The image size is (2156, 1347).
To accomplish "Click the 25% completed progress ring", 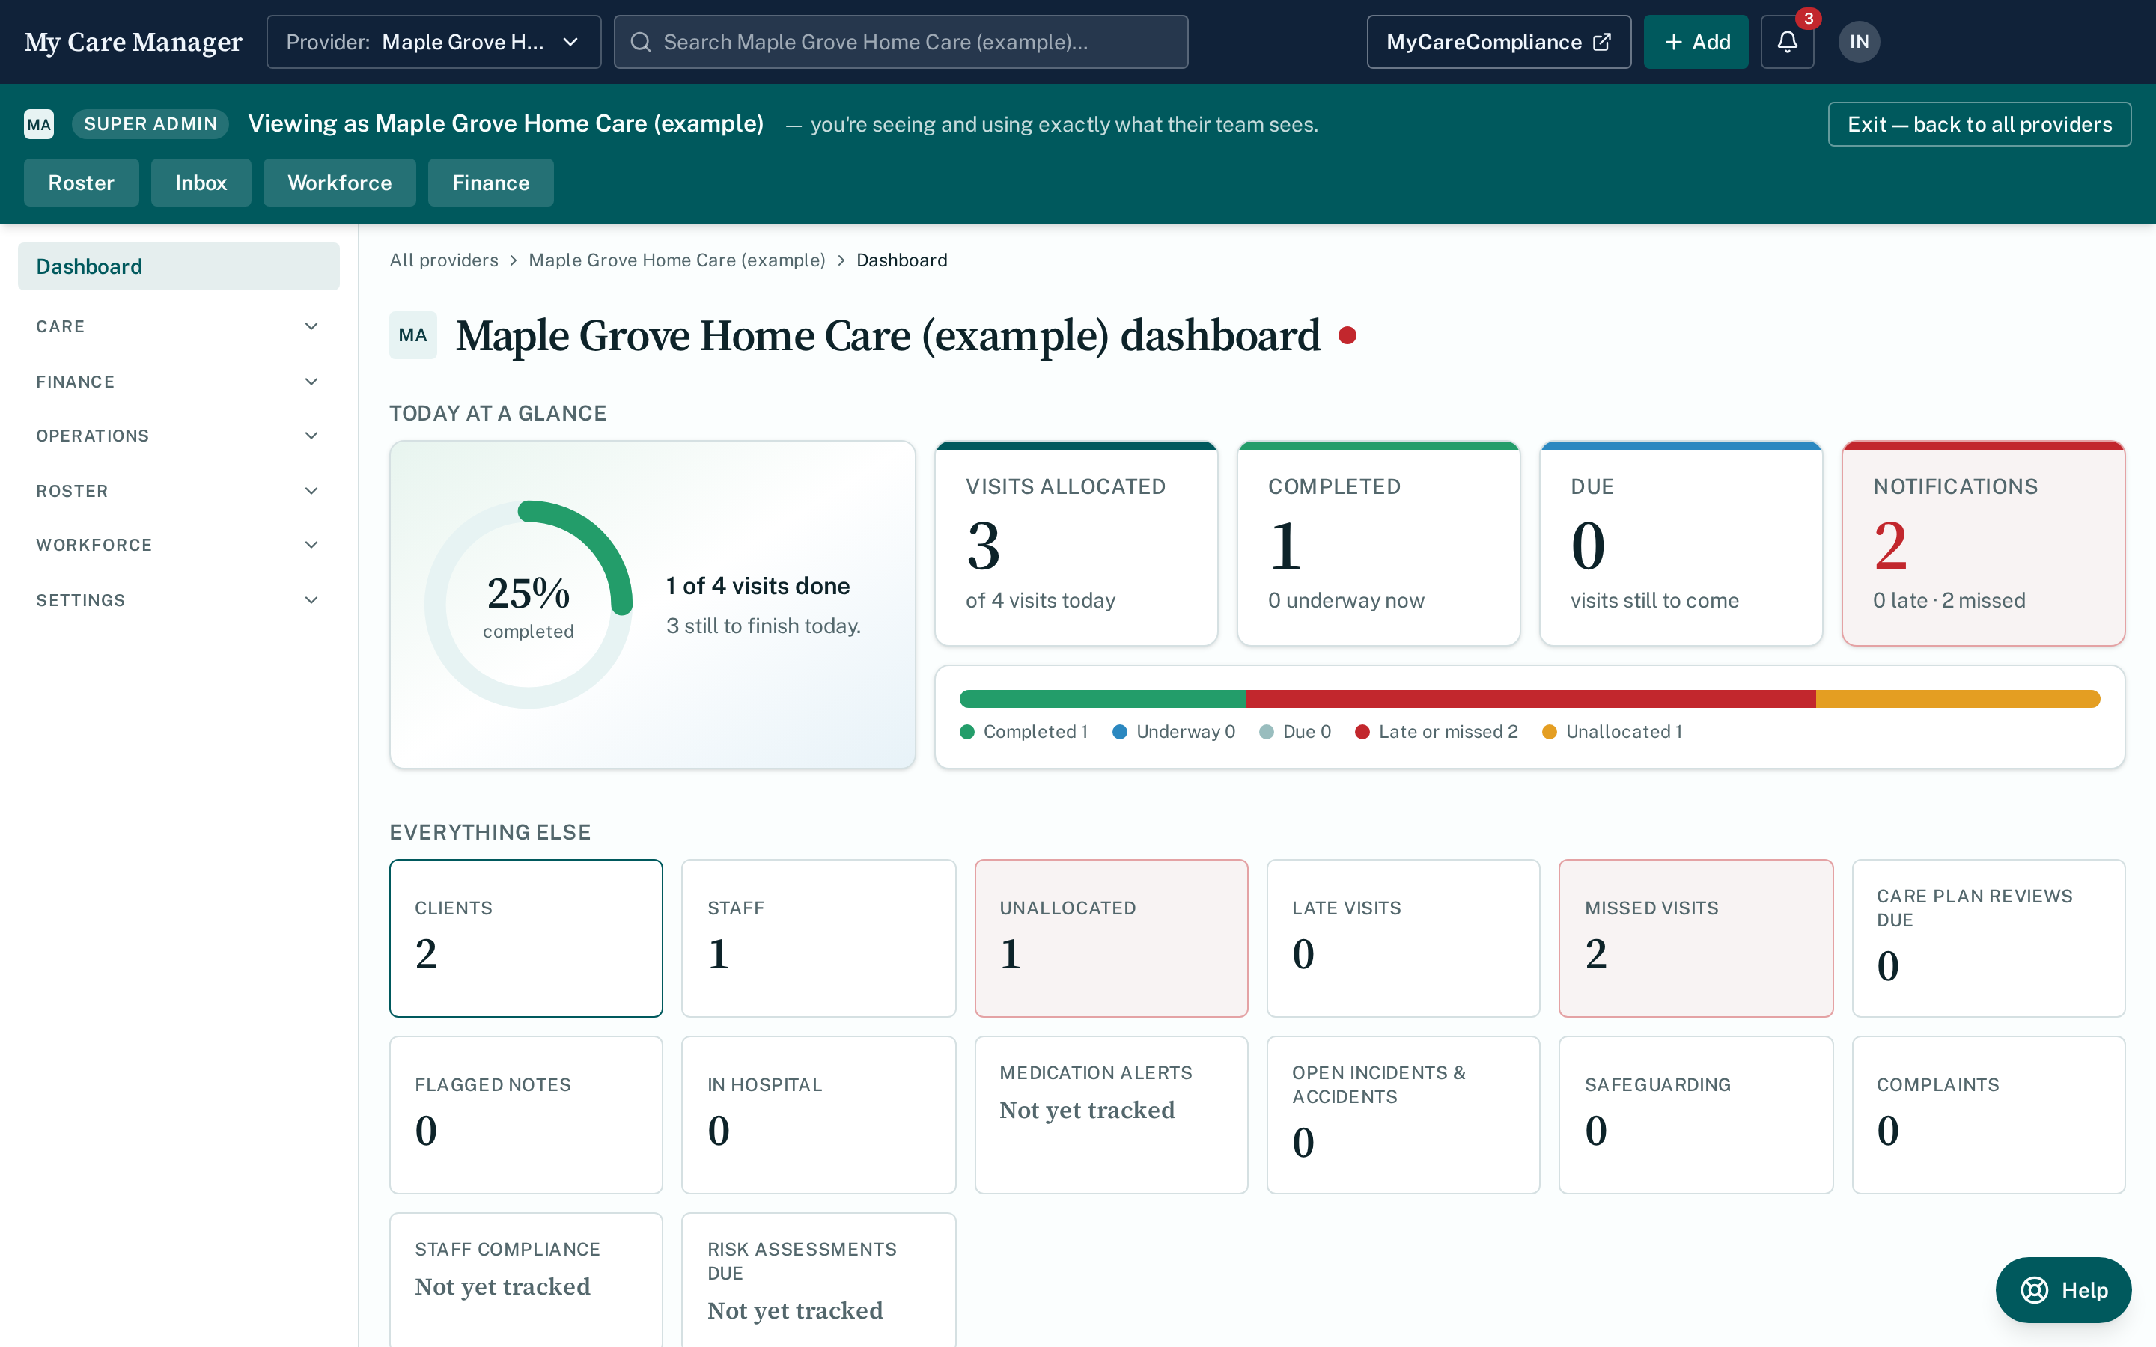I will pos(529,605).
